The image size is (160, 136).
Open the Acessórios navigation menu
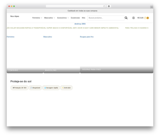62,18
